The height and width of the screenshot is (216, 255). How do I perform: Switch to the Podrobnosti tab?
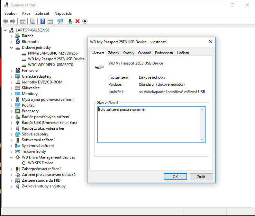tap(164, 53)
